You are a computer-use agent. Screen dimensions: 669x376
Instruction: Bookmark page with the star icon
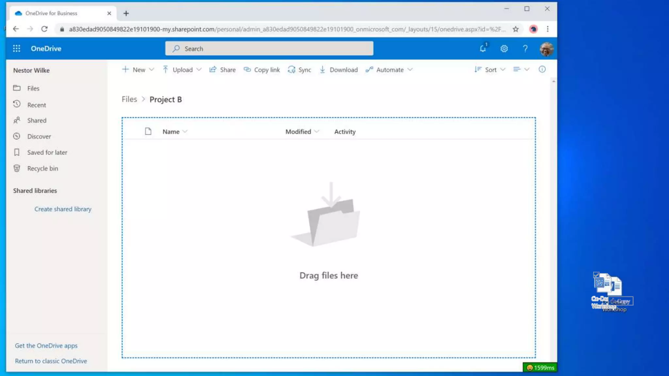click(x=515, y=29)
